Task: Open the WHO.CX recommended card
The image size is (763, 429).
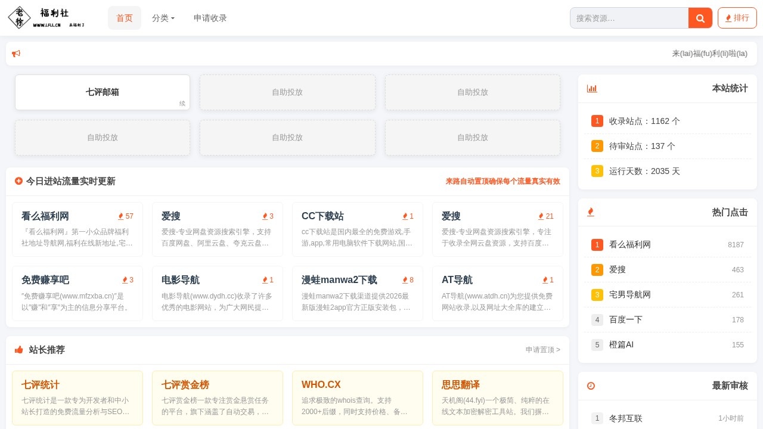Action: 358,398
